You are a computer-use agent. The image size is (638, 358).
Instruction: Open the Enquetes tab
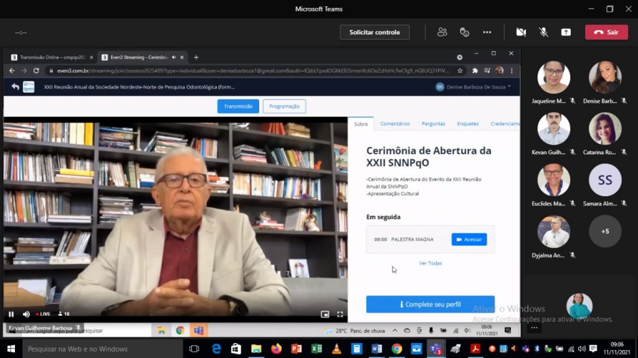click(x=467, y=124)
